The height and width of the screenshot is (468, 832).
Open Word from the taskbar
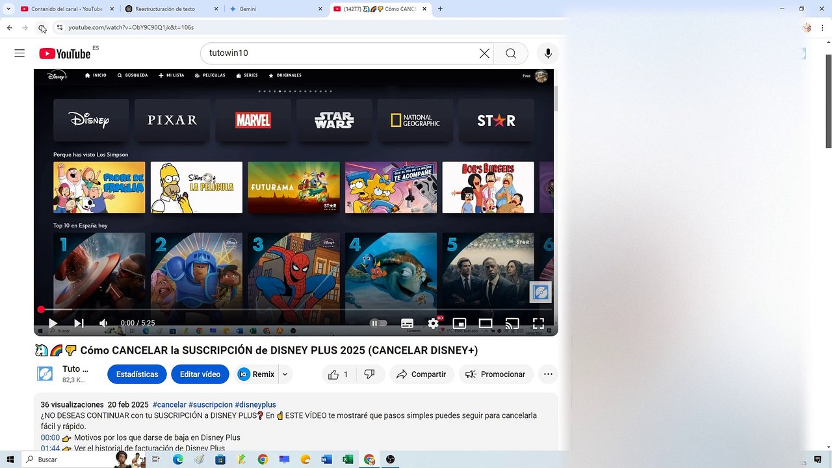[x=326, y=460]
